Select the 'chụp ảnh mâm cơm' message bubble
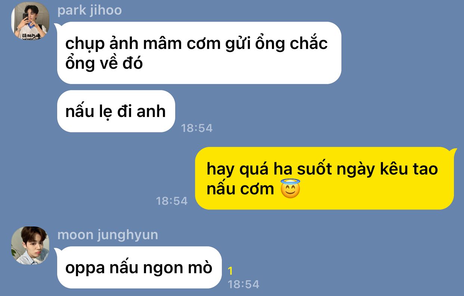464x296 pixels. (x=199, y=53)
